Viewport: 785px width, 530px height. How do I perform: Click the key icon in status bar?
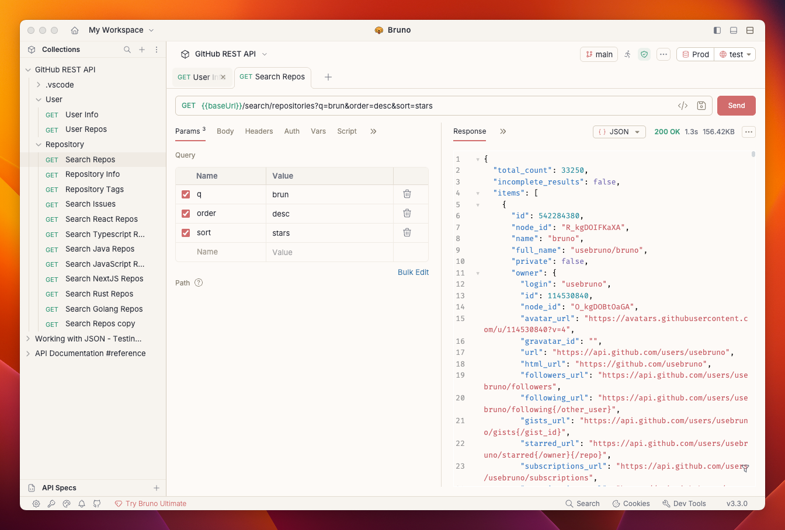tap(51, 504)
